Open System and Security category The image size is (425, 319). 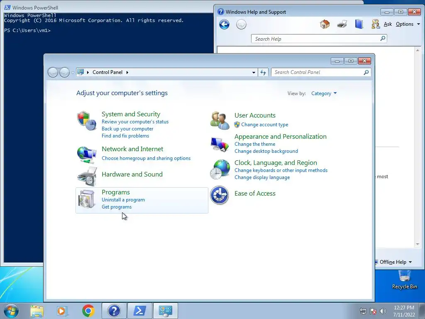tap(131, 114)
